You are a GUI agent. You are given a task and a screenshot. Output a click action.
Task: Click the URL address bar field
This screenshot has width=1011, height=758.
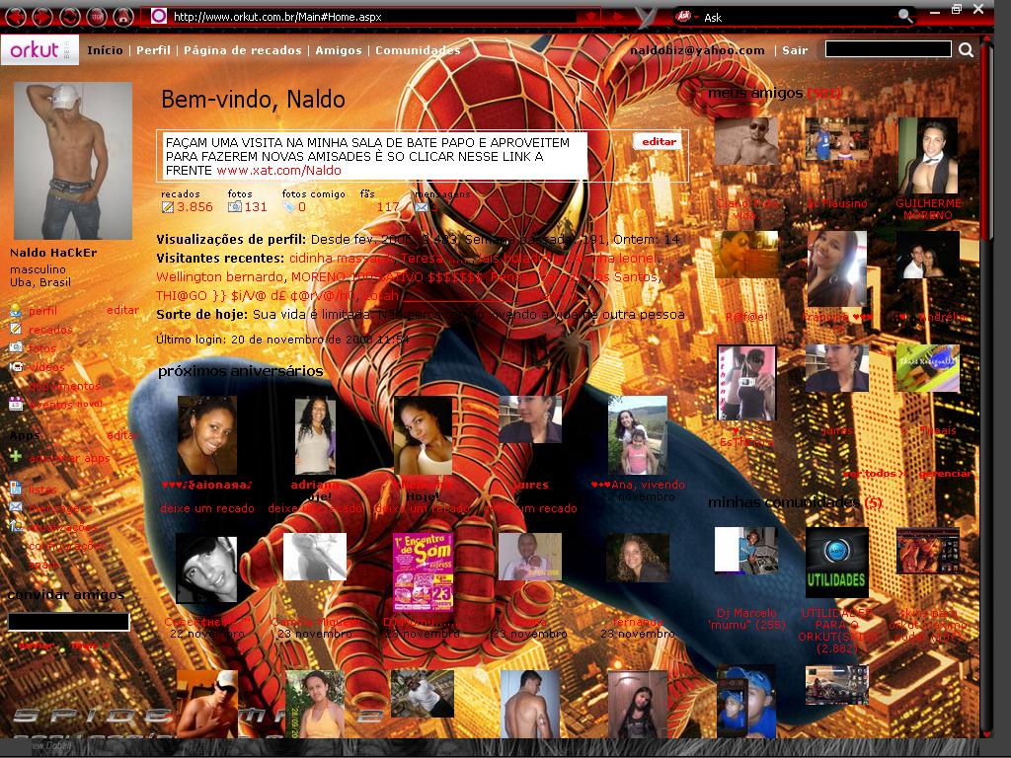(374, 17)
